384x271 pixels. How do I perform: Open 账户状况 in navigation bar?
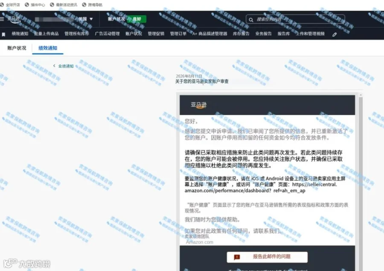134,34
